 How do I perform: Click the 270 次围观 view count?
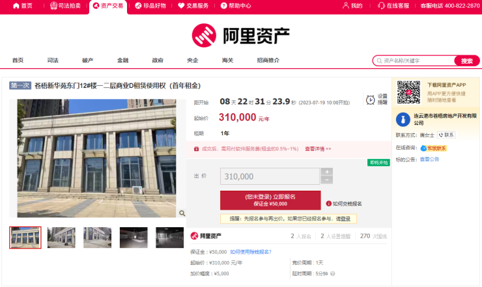[x=373, y=236]
